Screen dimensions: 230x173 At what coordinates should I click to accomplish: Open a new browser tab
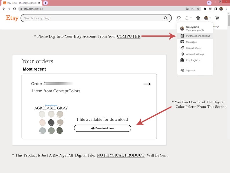click(45, 3)
